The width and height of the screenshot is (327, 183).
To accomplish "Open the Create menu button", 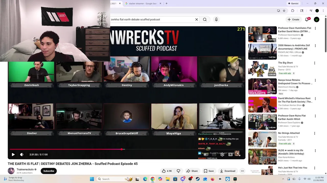I will (293, 19).
